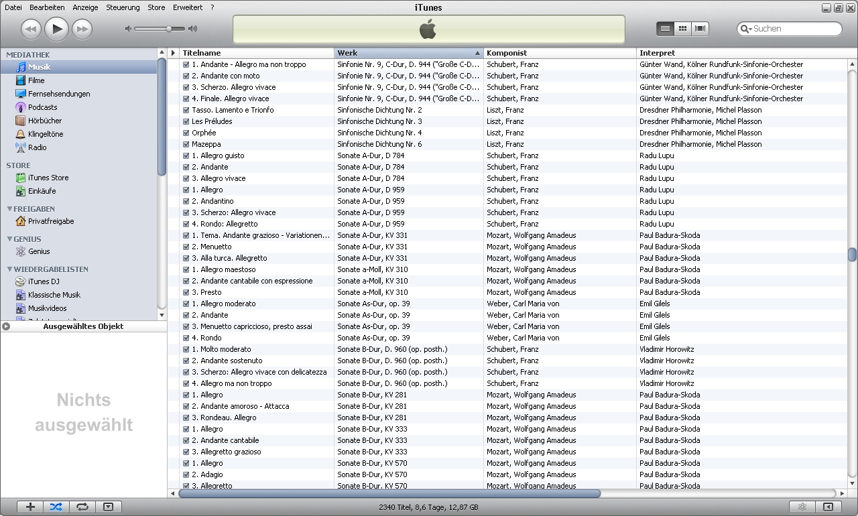Uncheck the 1. Molto moderato checkbox
This screenshot has width=858, height=516.
point(186,349)
